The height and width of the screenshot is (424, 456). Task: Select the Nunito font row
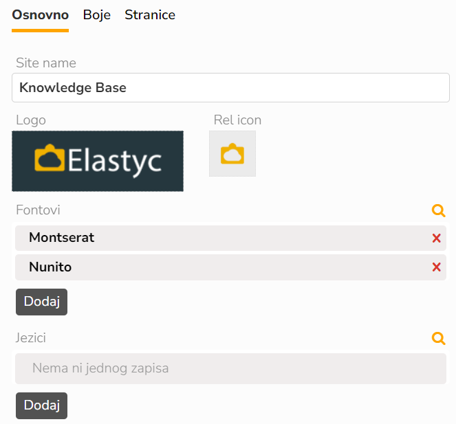[x=206, y=267]
